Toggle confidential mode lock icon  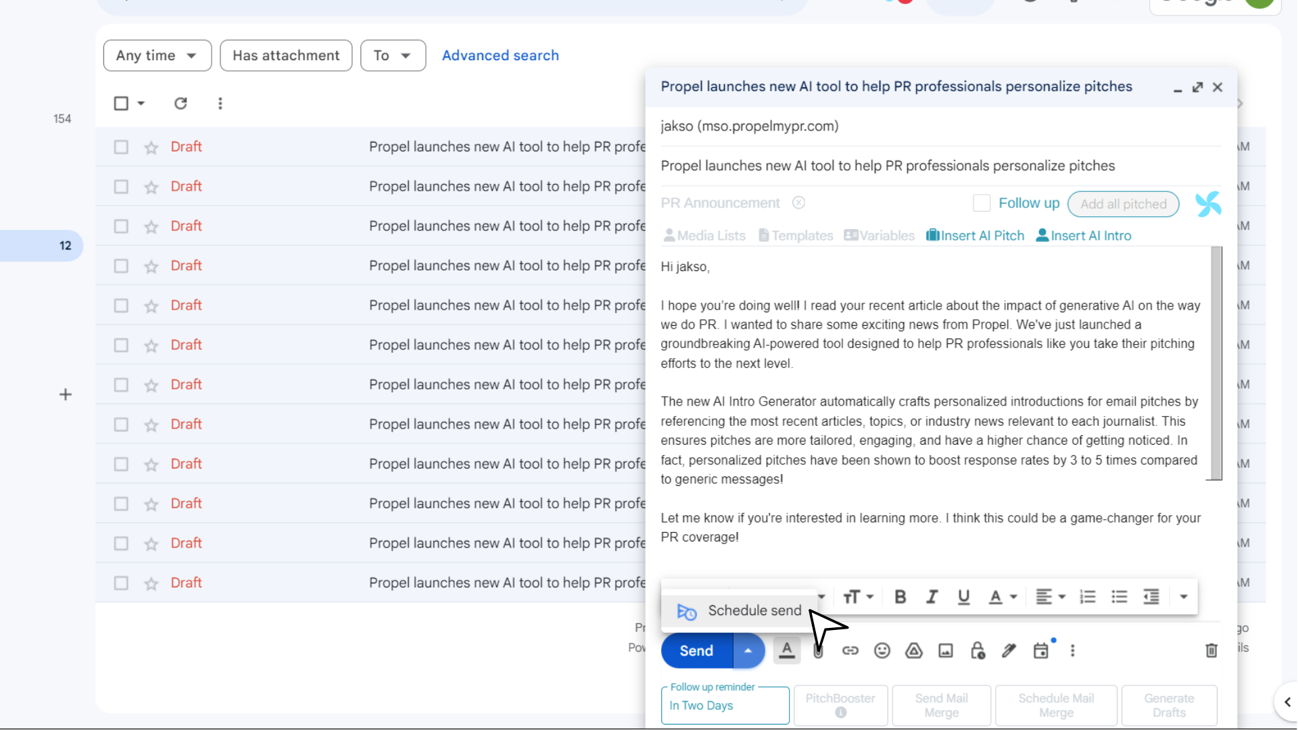coord(978,650)
